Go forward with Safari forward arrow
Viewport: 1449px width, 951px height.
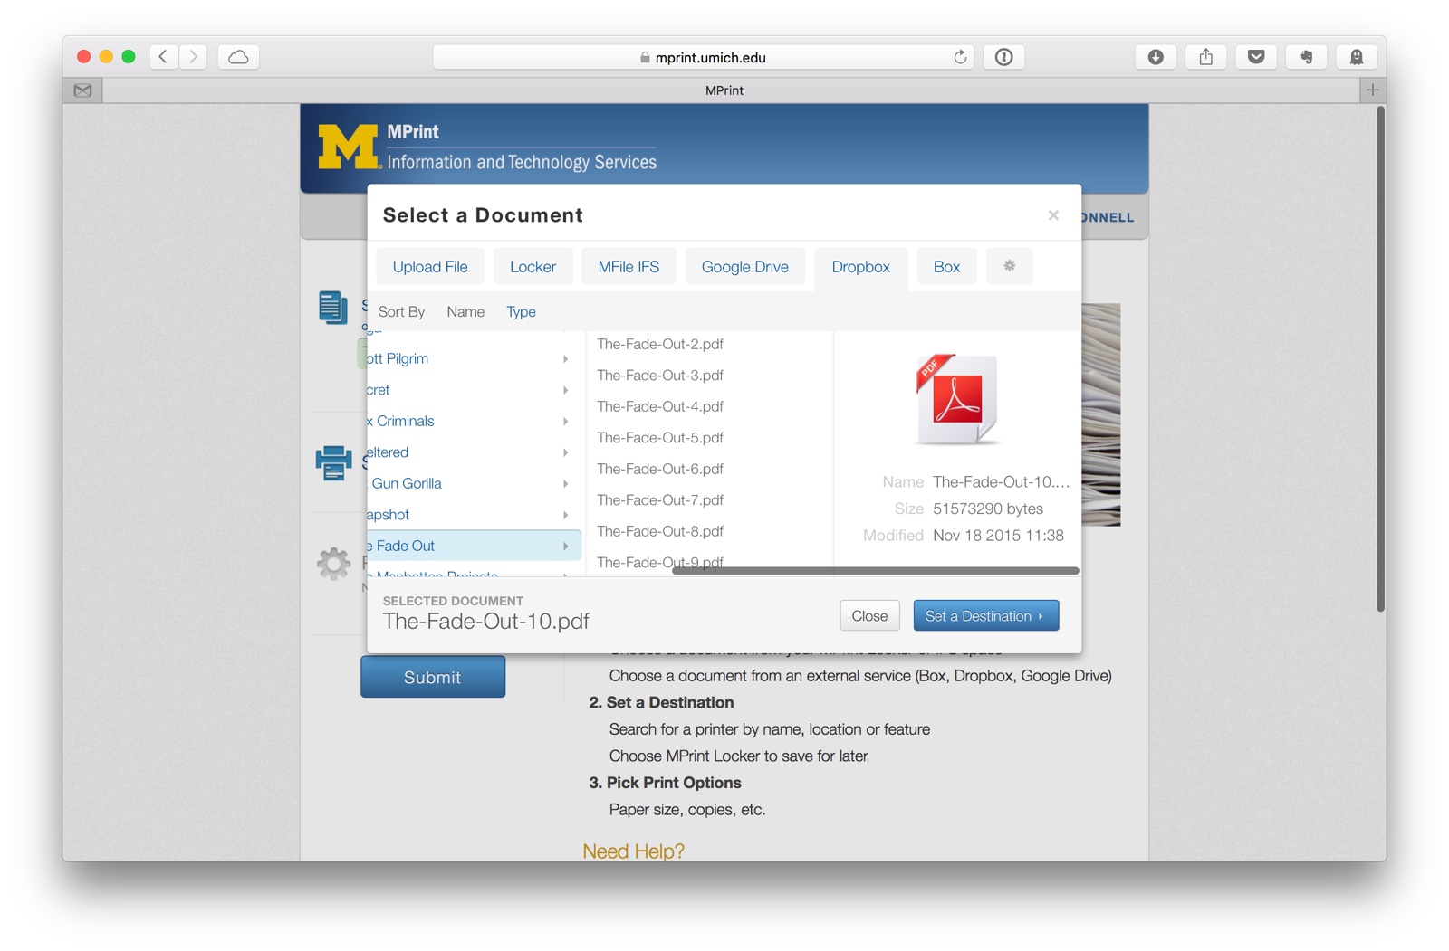tap(193, 57)
